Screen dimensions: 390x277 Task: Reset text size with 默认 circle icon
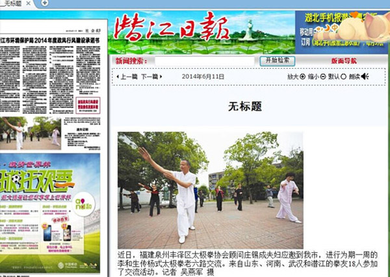pyautogui.click(x=343, y=77)
